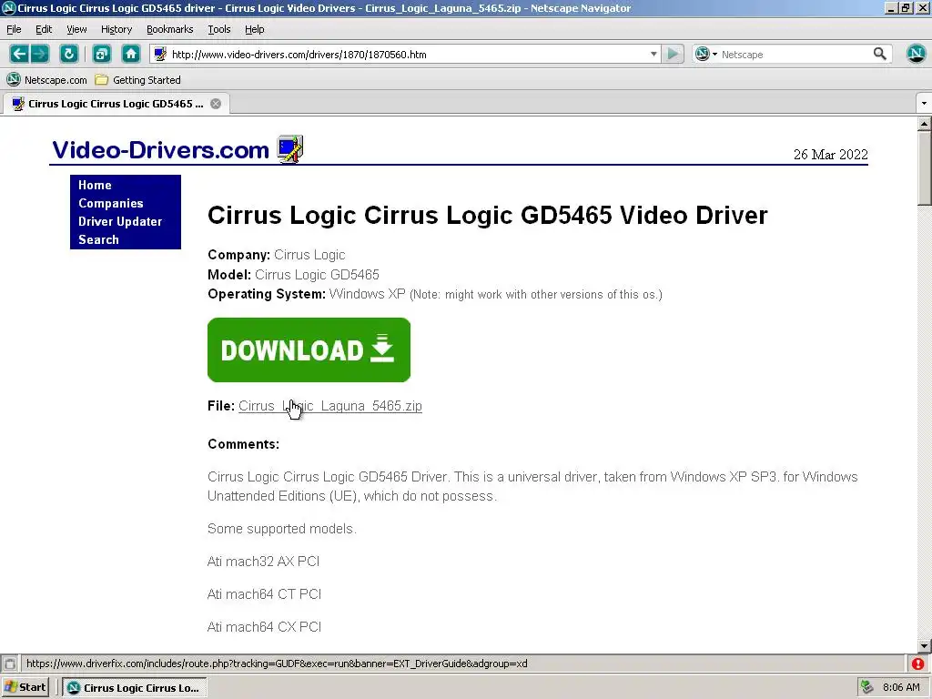Click the green DOWNLOAD button
This screenshot has width=932, height=699.
309,349
